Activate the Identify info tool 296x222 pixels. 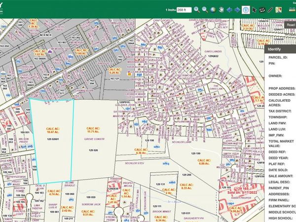[246, 9]
